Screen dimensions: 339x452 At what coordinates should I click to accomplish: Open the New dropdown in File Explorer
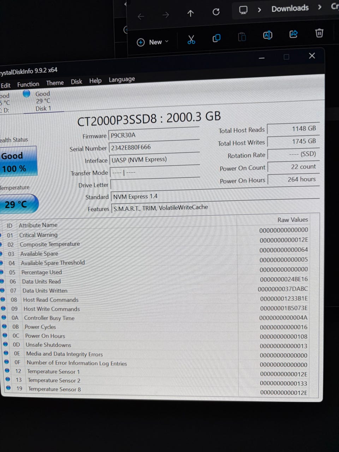pos(153,42)
